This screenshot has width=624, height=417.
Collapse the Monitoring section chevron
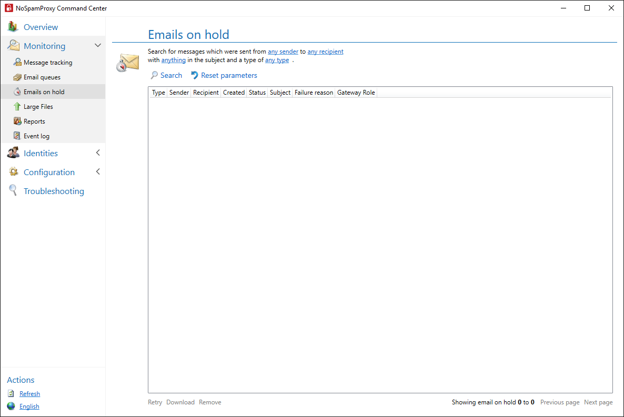(x=97, y=45)
